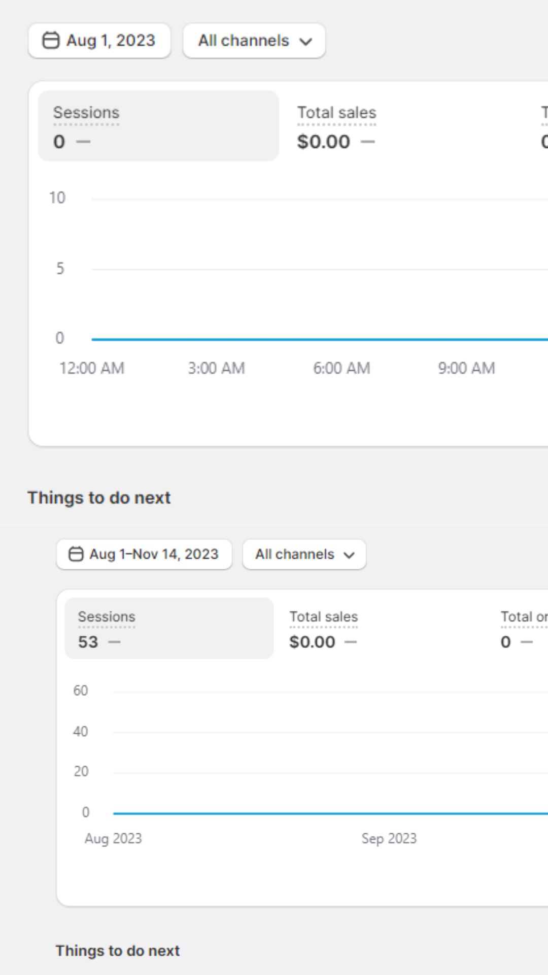The width and height of the screenshot is (548, 975).
Task: Select the Sessions metric card showing 0
Action: tap(158, 126)
